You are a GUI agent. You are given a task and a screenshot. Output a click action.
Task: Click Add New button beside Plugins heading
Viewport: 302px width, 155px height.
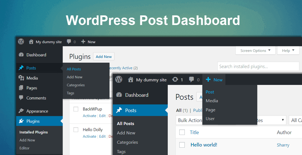point(104,57)
